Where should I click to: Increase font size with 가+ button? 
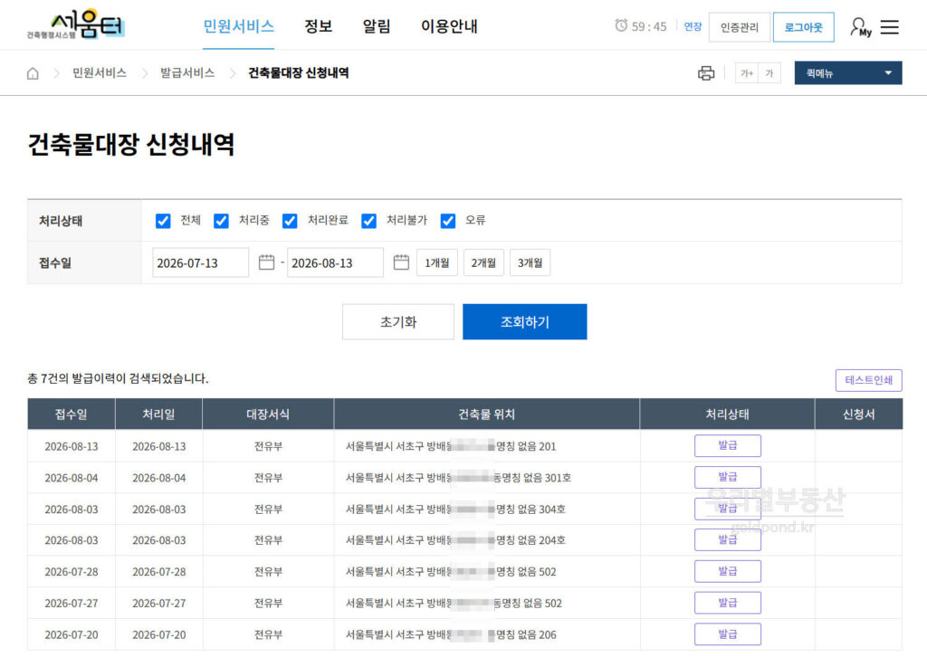click(747, 73)
